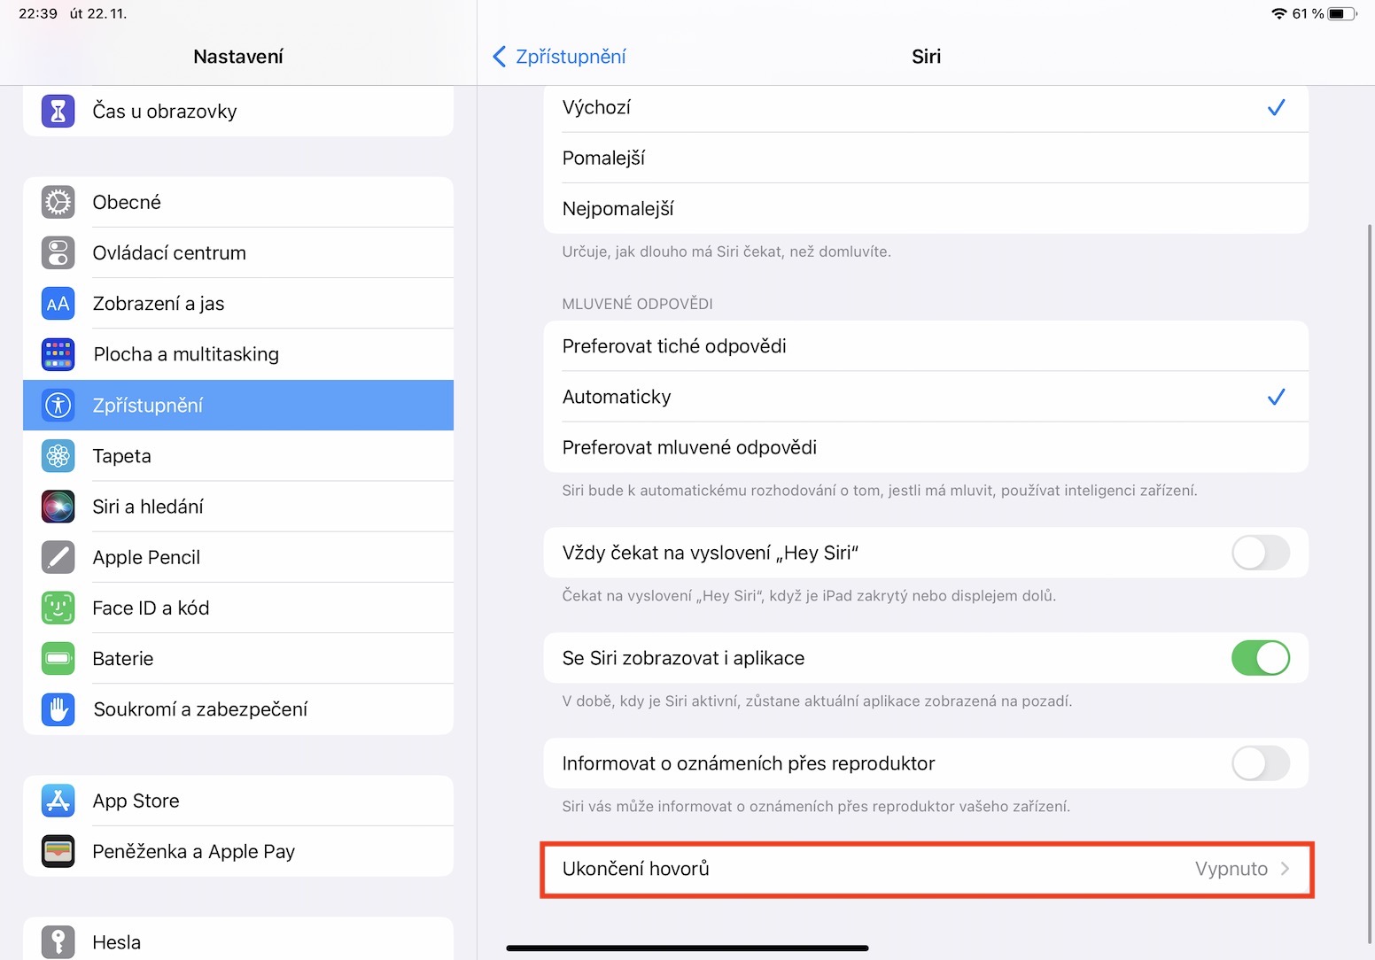Open the App Store icon
The image size is (1375, 960).
click(58, 801)
